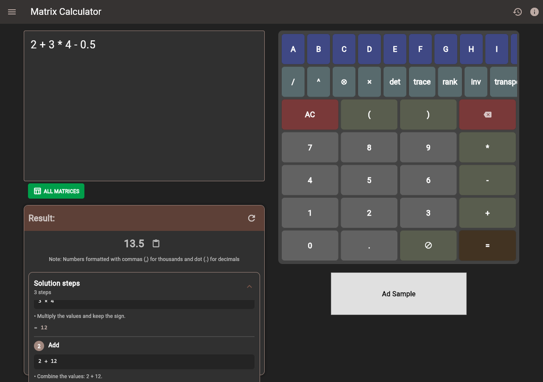Viewport: 543px width, 382px height.
Task: Click the empty-set symbol key
Action: click(x=428, y=245)
